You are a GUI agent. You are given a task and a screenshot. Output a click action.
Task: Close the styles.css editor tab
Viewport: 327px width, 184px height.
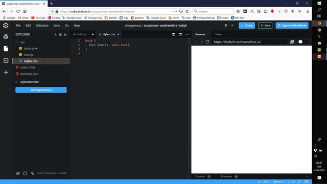tap(118, 34)
